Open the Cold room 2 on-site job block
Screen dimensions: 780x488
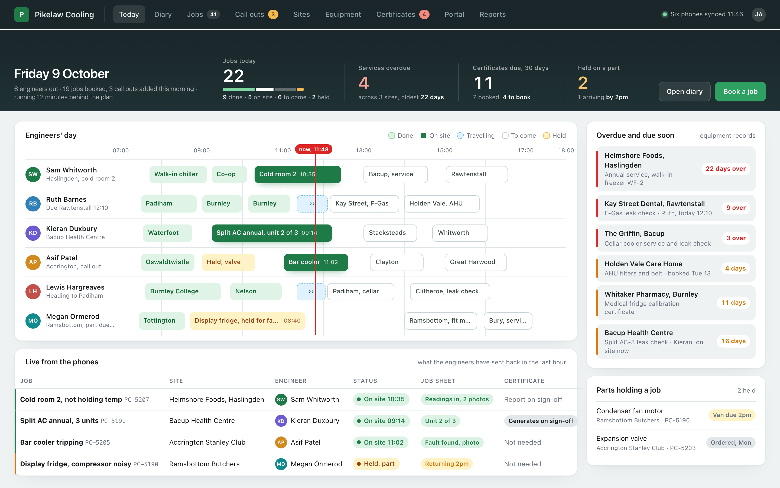point(297,174)
